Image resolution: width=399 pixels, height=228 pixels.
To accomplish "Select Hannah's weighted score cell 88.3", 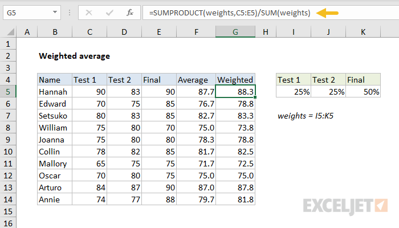I will [x=235, y=92].
